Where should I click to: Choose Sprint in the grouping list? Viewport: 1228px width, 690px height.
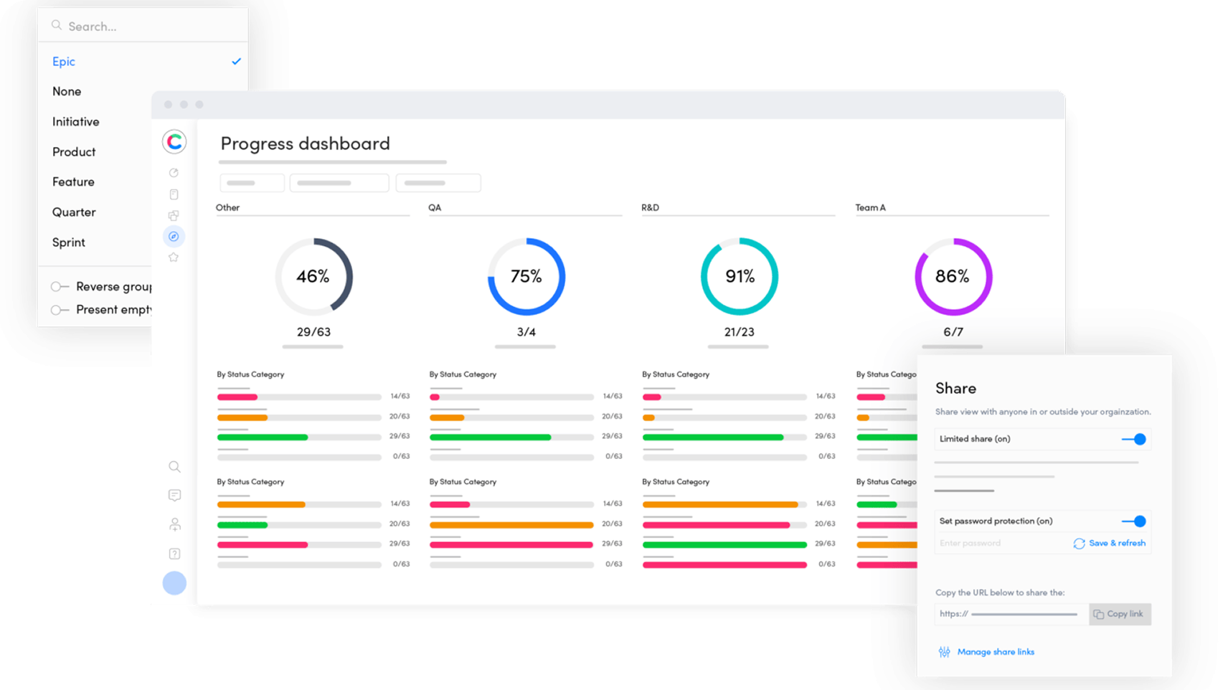click(69, 242)
